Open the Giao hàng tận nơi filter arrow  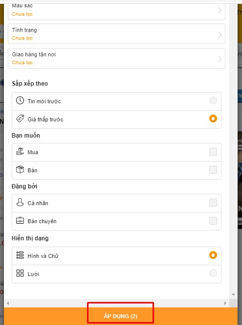[220, 59]
